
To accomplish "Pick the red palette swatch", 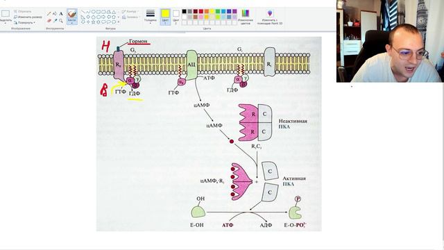I will (x=201, y=11).
